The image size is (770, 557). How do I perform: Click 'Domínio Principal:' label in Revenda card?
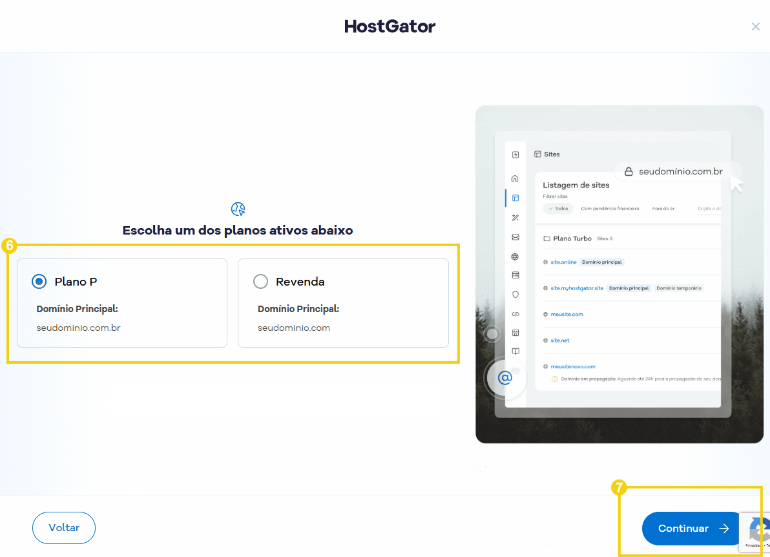298,309
